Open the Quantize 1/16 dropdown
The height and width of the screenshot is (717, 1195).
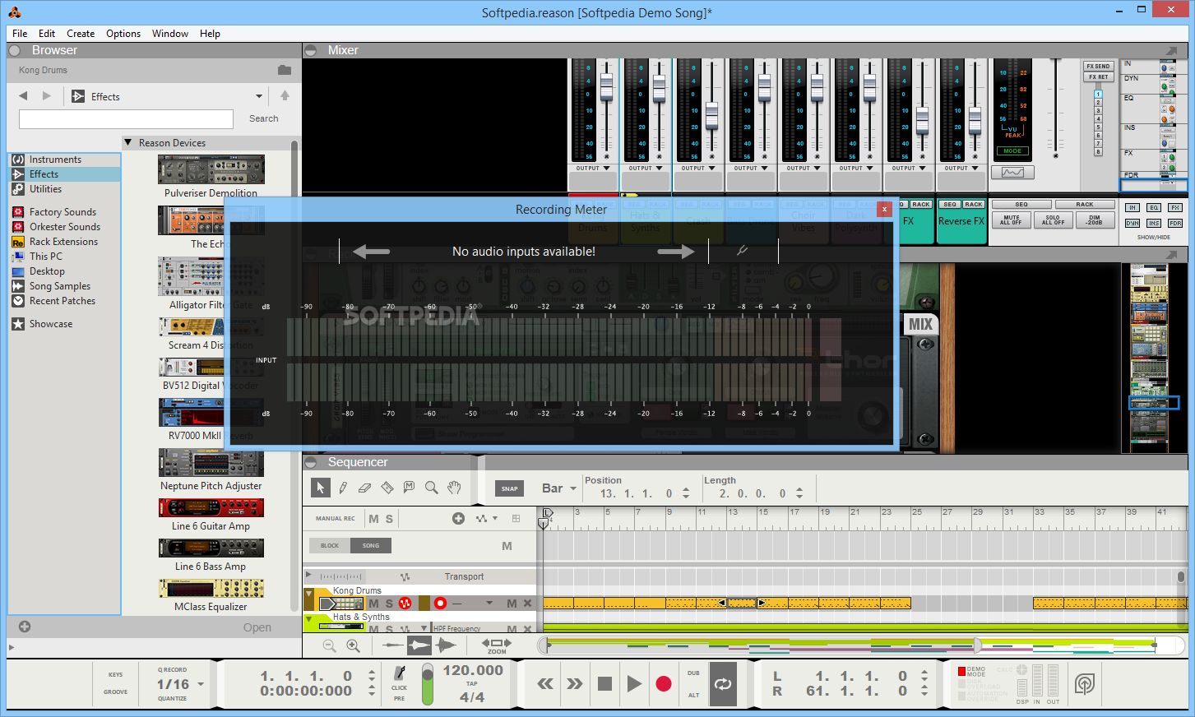[x=201, y=684]
